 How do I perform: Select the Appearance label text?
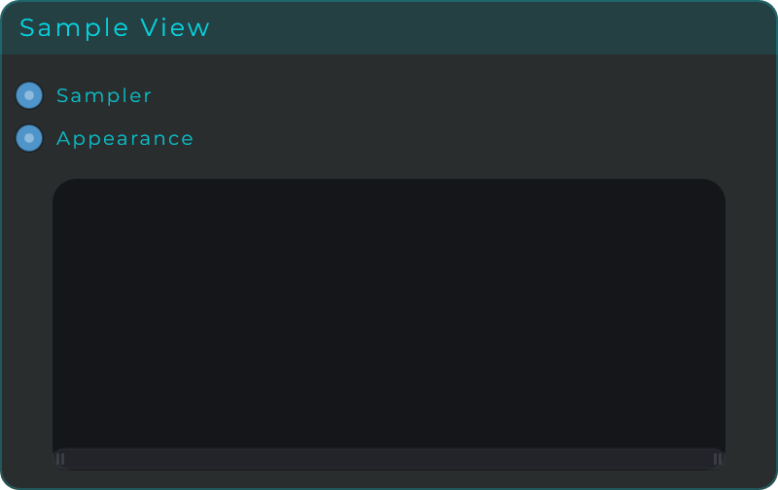pyautogui.click(x=124, y=139)
